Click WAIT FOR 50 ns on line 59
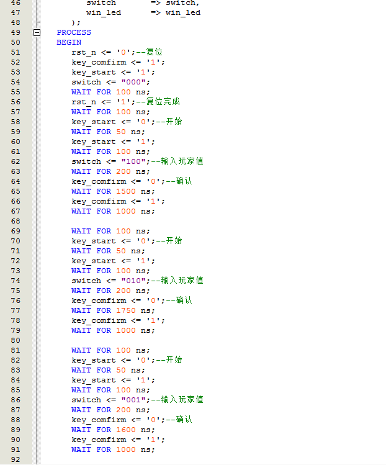The width and height of the screenshot is (386, 465). pyautogui.click(x=108, y=132)
